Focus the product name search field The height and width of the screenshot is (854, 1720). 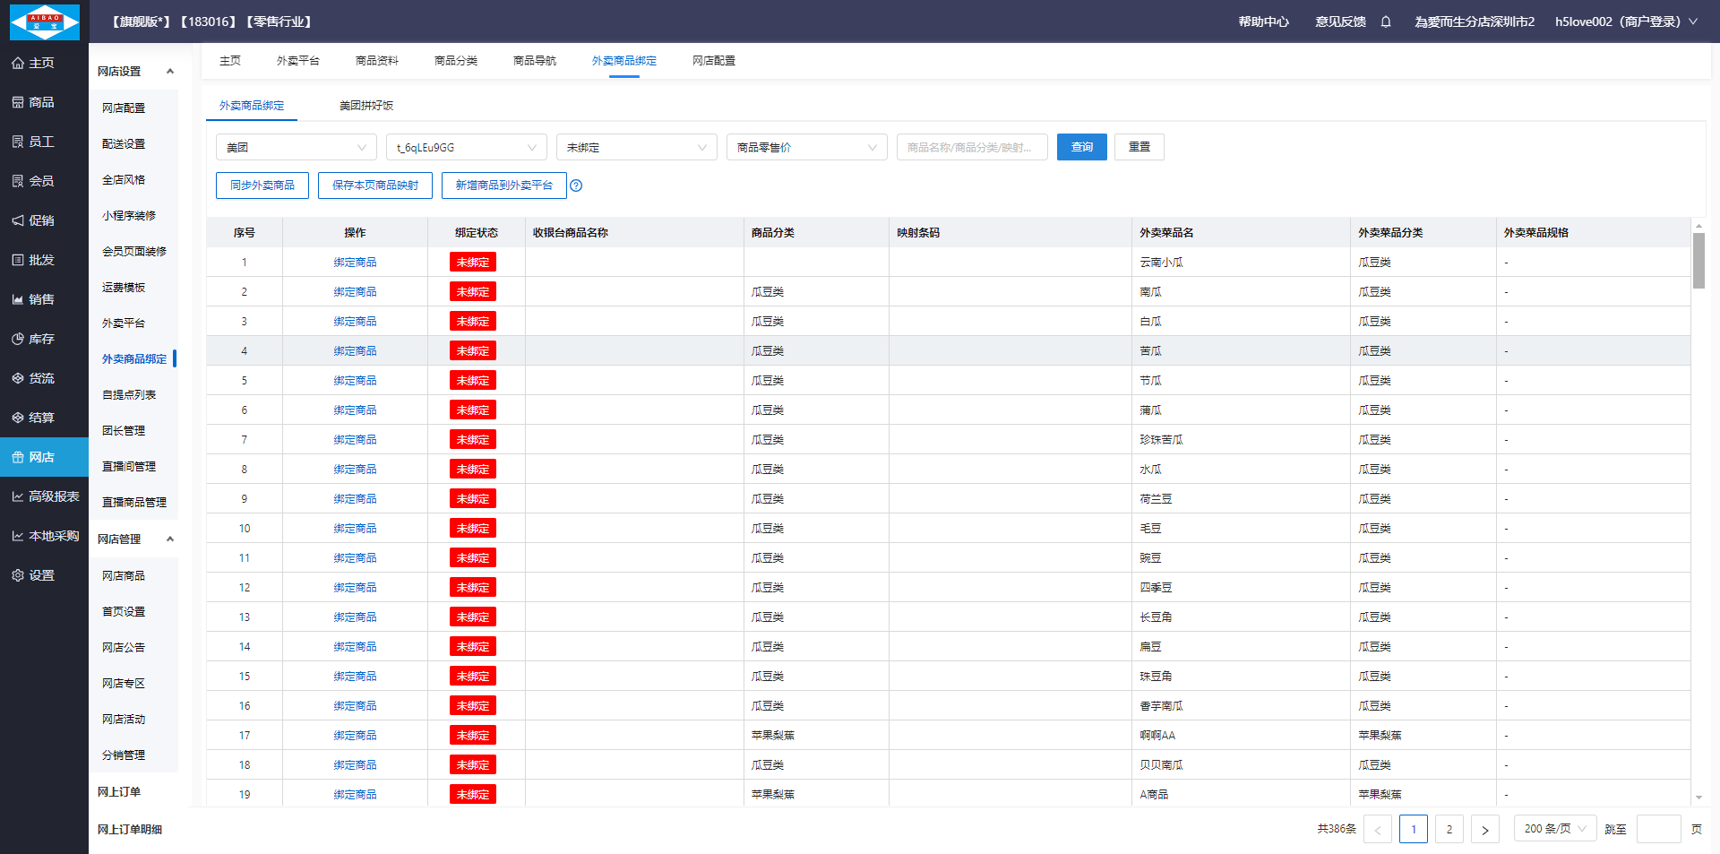pyautogui.click(x=972, y=147)
